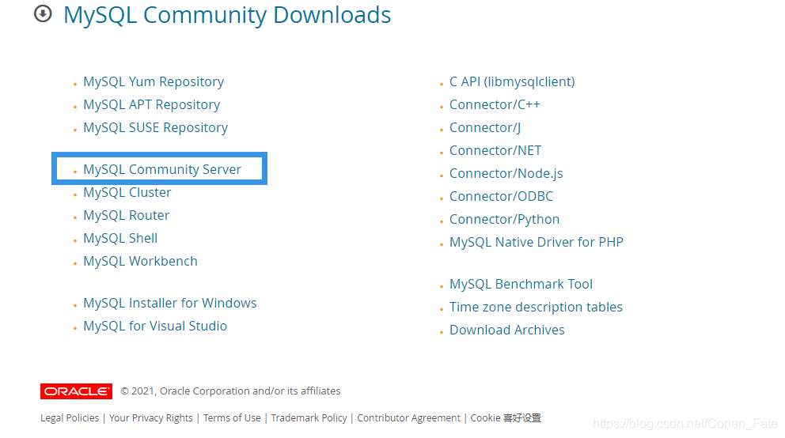The image size is (785, 438).
Task: Go to Download Archives
Action: (x=506, y=330)
